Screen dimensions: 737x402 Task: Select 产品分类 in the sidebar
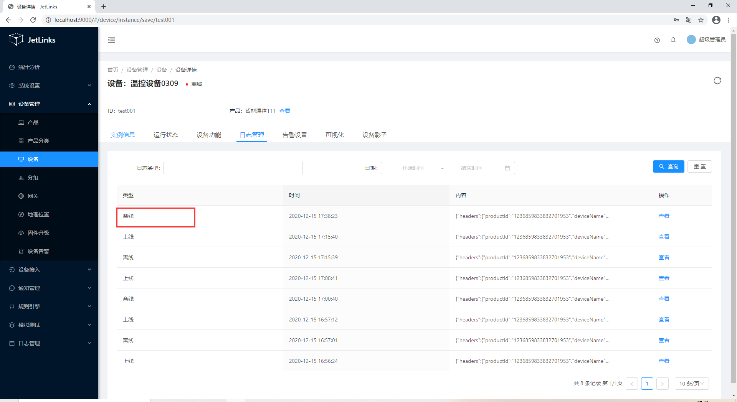pos(38,141)
